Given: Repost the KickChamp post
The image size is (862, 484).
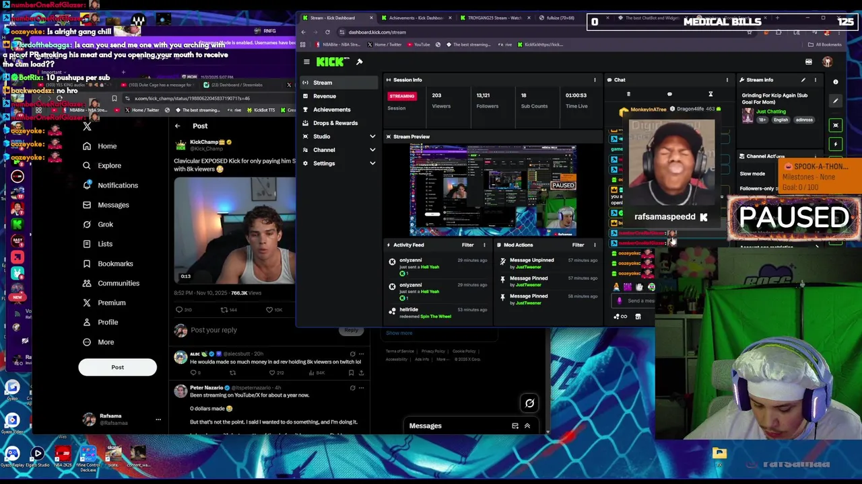Looking at the screenshot, I should [x=224, y=310].
